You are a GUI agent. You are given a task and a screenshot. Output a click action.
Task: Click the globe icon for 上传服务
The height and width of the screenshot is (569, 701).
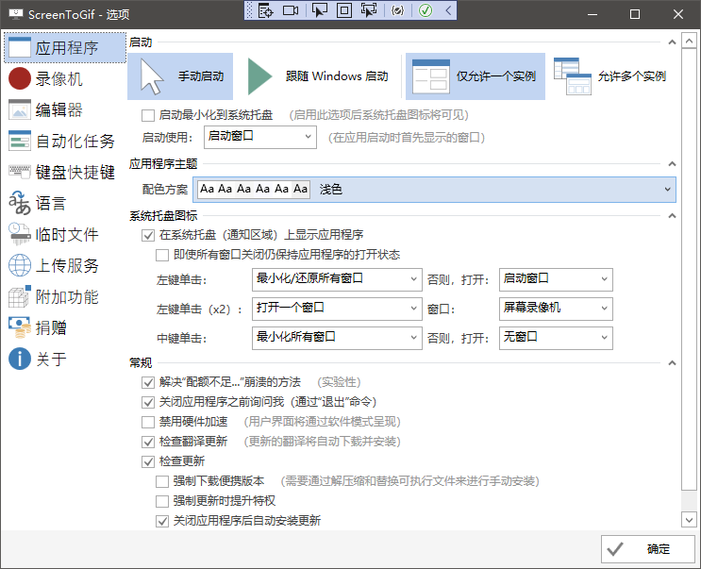click(20, 265)
